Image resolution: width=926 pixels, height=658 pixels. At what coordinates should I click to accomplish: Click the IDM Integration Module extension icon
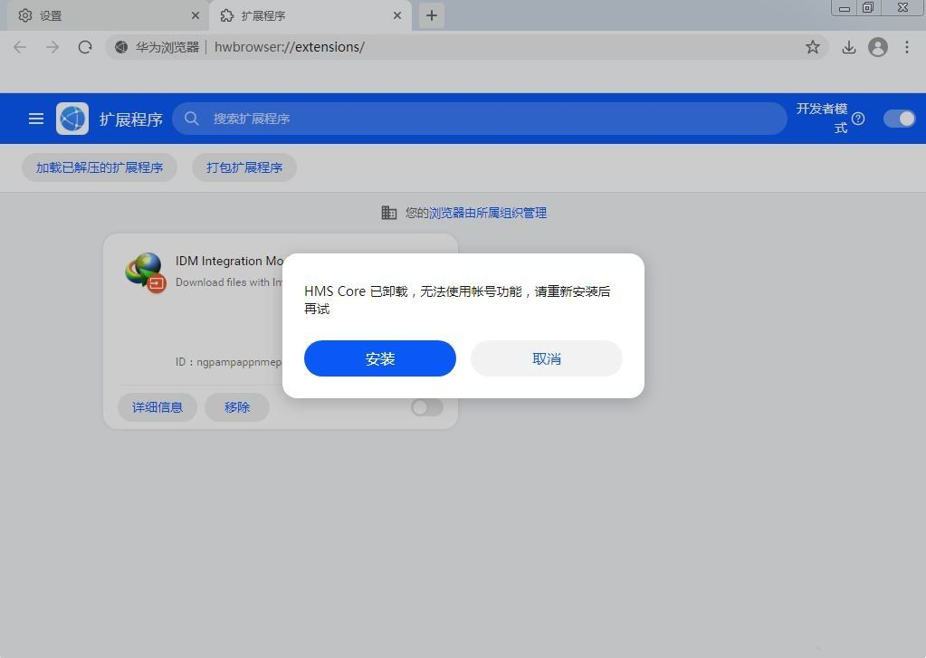pyautogui.click(x=145, y=271)
